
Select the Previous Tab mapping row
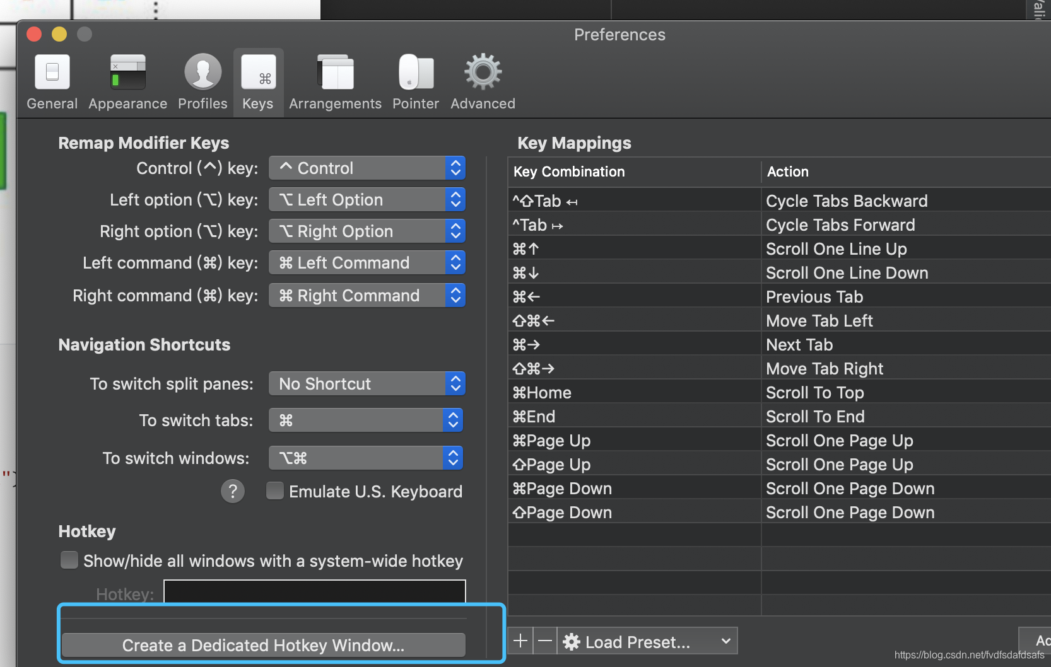[780, 296]
